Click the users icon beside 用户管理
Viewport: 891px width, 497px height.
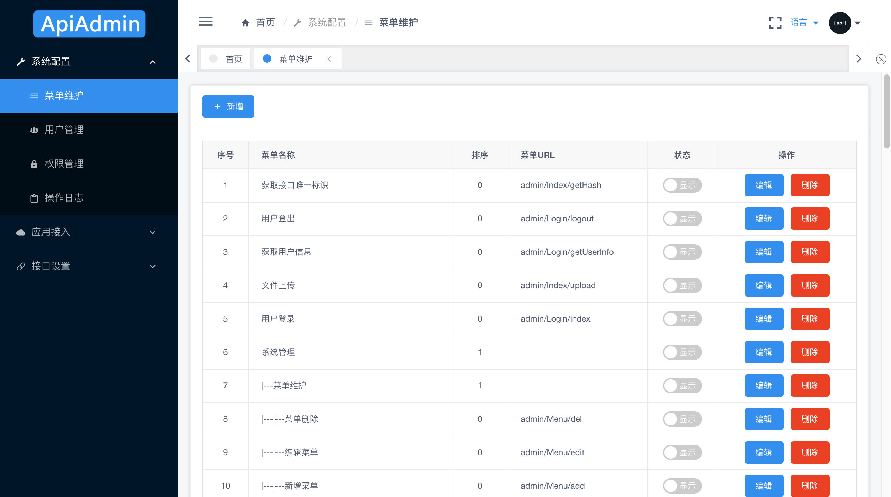pos(34,130)
